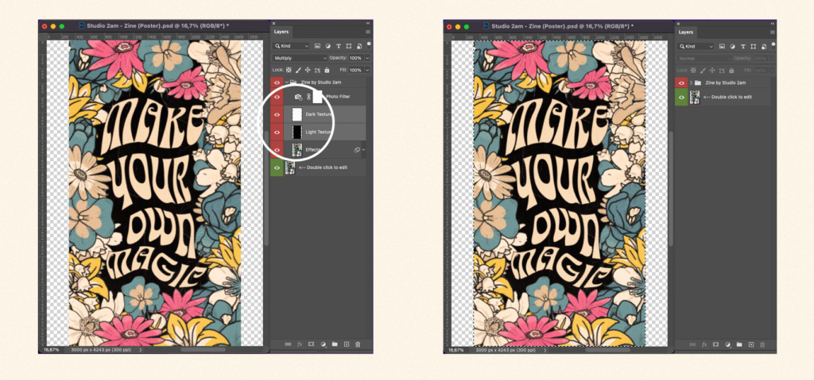Open Kind filter dropdown in right panel
Image resolution: width=814 pixels, height=380 pixels.
pyautogui.click(x=695, y=46)
